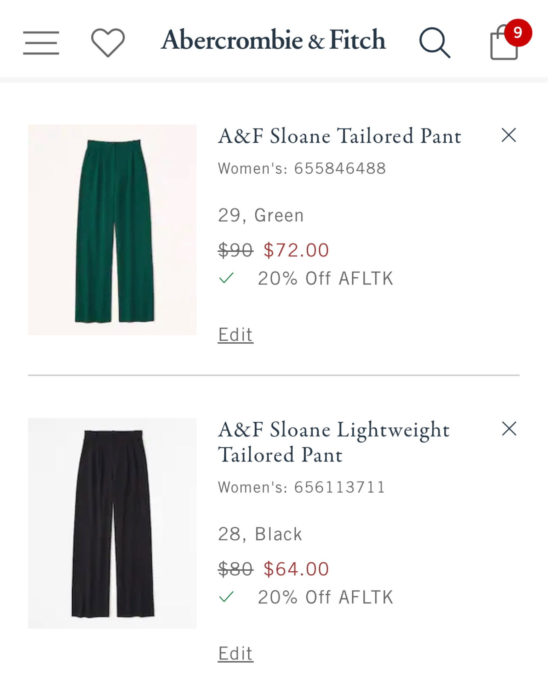
Task: Open the A&F Sloane Tailored Pant title
Action: click(x=340, y=136)
